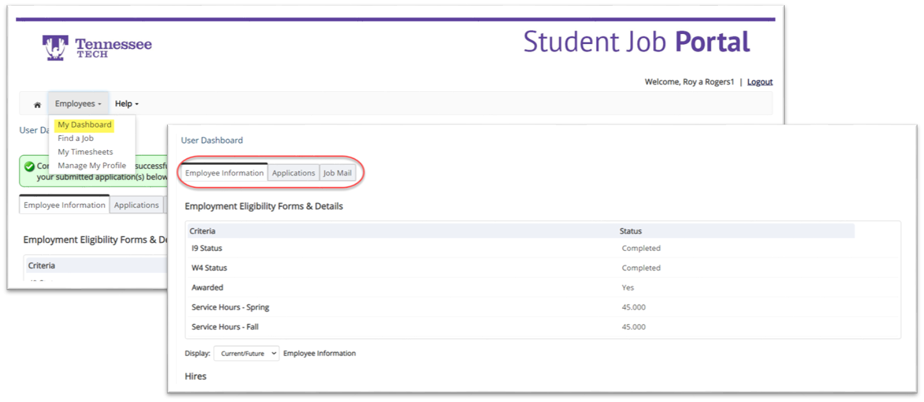Select Manage My Profile menu item
Viewport: 924px width, 402px height.
[91, 166]
